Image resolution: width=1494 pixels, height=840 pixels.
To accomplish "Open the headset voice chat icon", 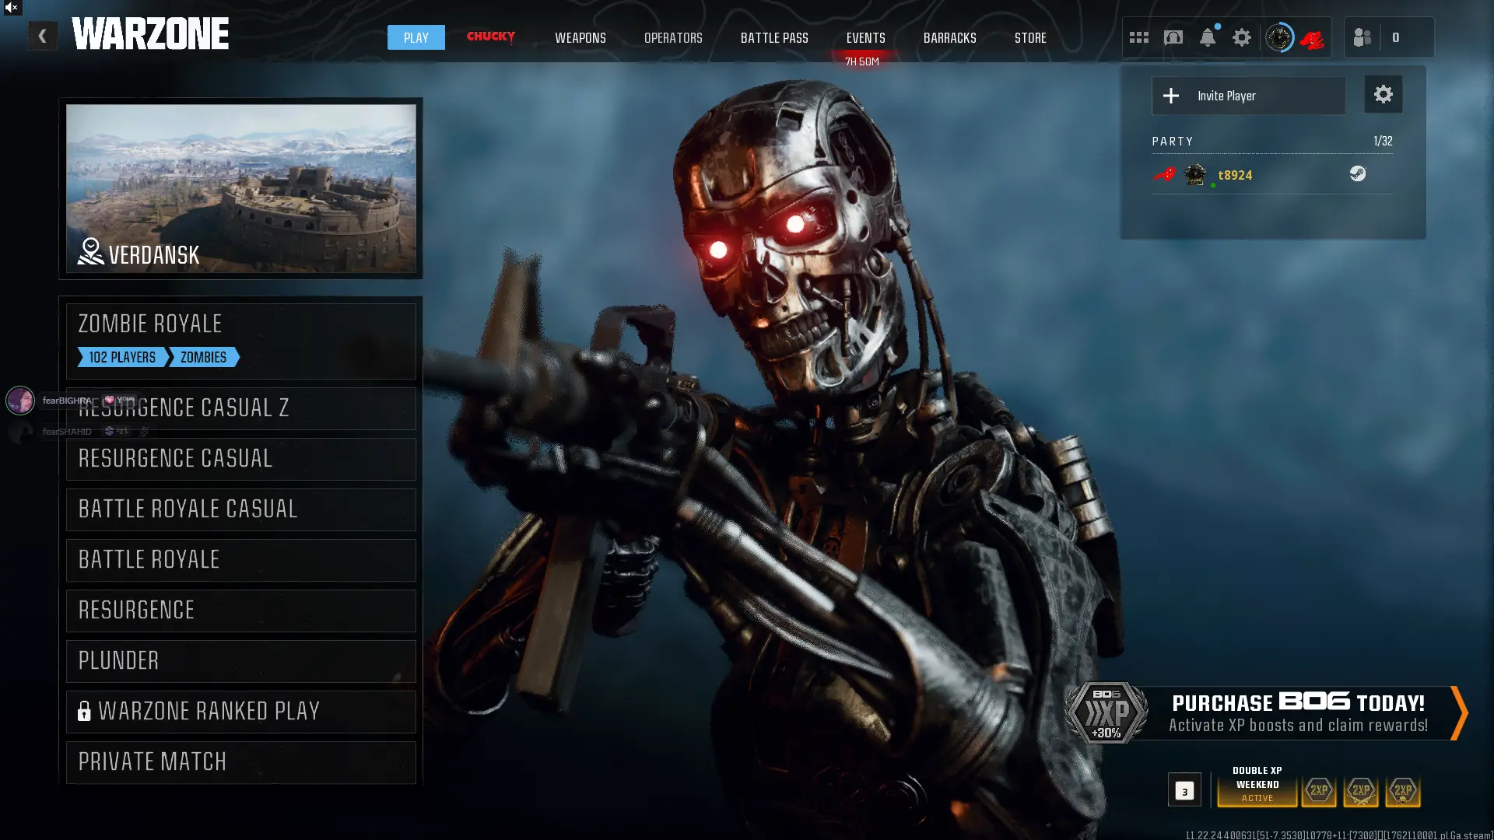I will 1173,37.
